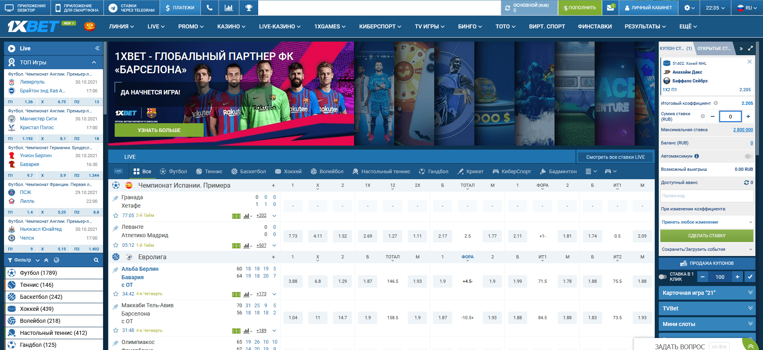Click the stake amount input field

pyautogui.click(x=730, y=116)
